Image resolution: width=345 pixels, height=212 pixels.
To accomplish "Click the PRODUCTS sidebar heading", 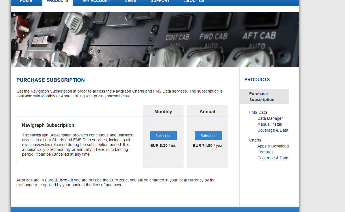I will pos(257,80).
